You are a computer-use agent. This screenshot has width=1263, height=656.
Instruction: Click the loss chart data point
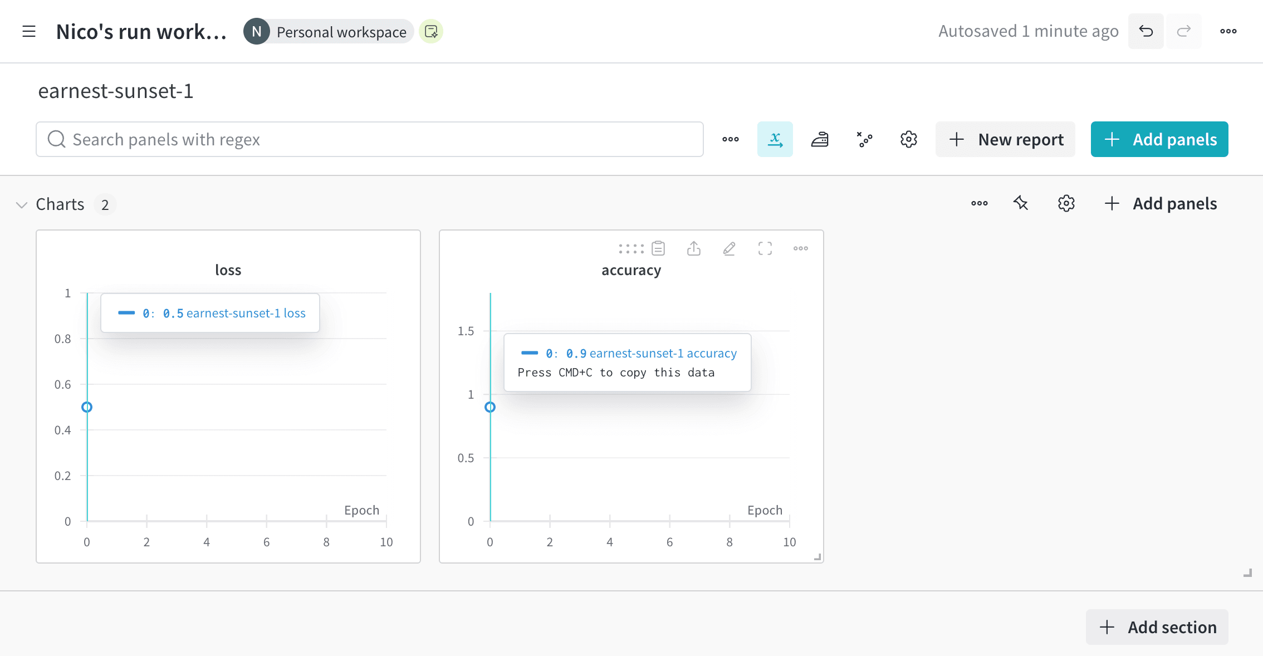[x=87, y=407]
